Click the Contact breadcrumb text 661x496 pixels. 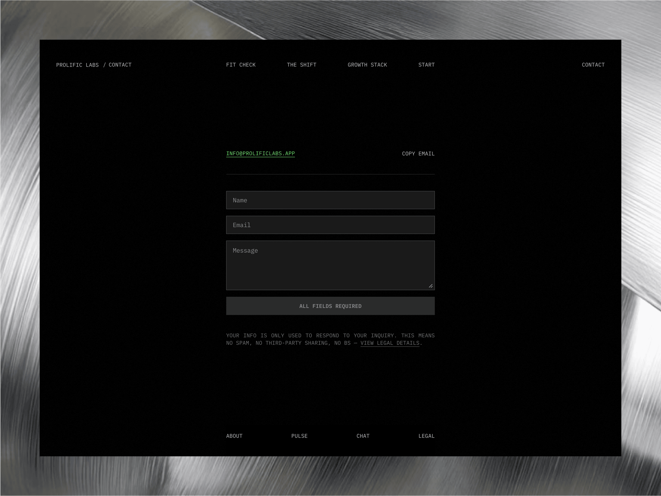pyautogui.click(x=120, y=65)
